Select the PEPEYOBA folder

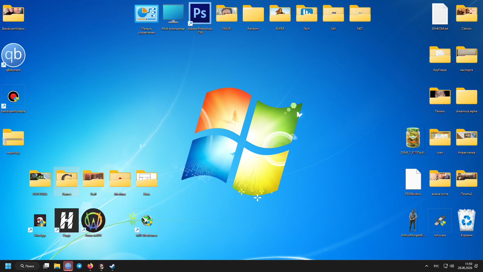tap(40, 182)
